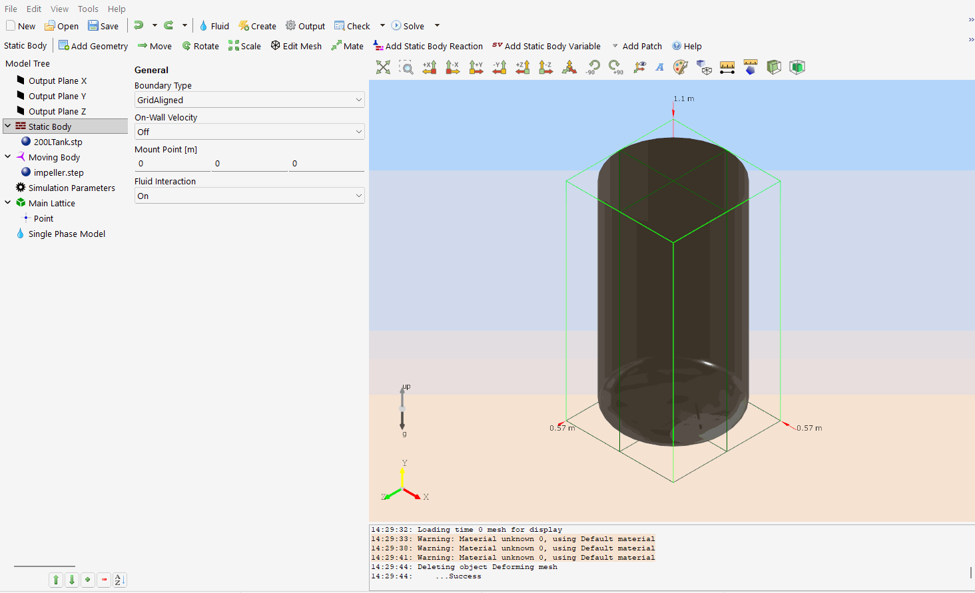The image size is (975, 593).
Task: Rotate the view by -90 degrees
Action: tap(593, 67)
